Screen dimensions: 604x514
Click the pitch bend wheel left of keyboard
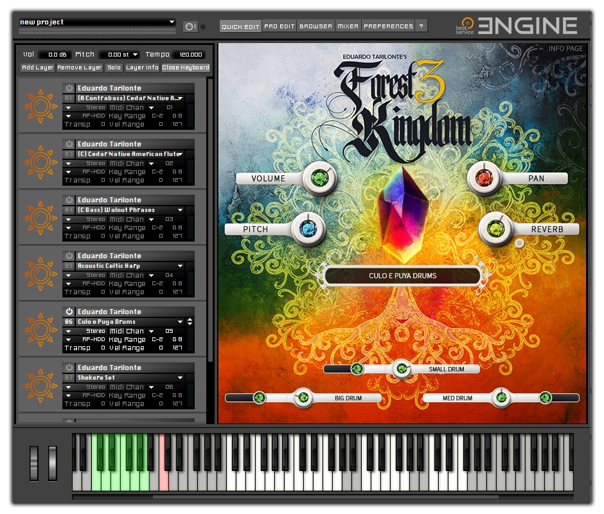(x=34, y=463)
